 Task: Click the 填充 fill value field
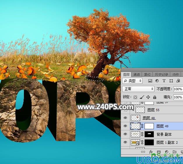coord(178,97)
